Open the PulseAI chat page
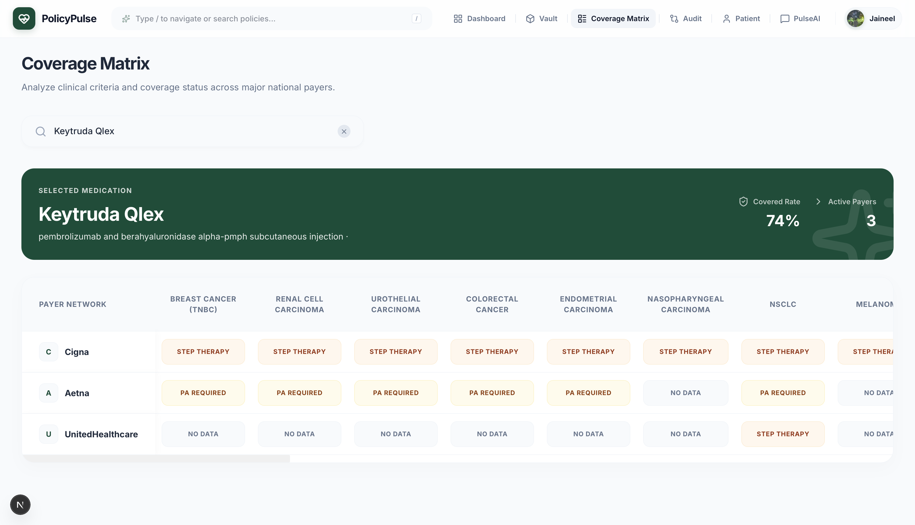This screenshot has height=525, width=915. [800, 18]
